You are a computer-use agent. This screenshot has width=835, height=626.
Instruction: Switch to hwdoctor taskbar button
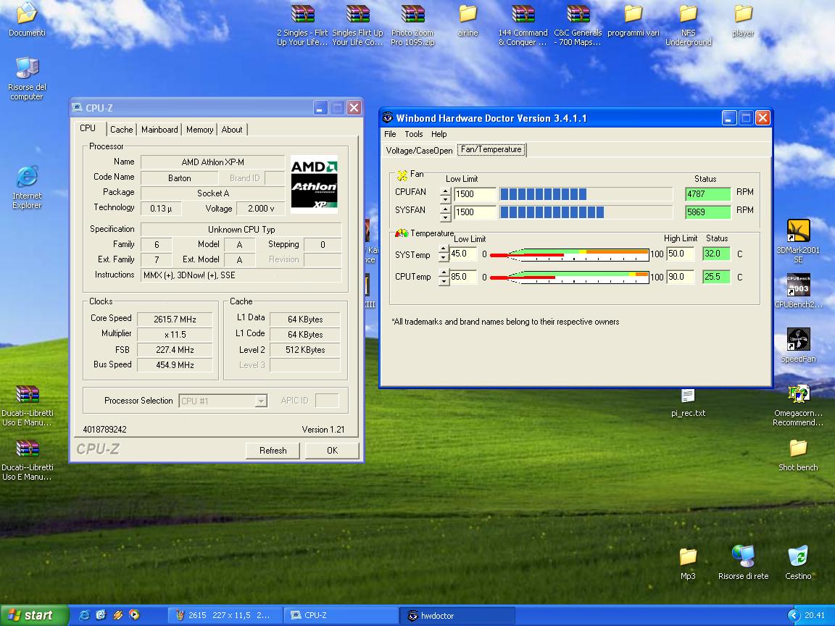pyautogui.click(x=456, y=615)
